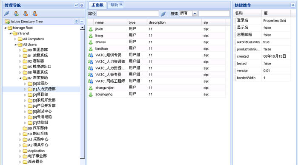This screenshot has width=298, height=165.
Task: Click the 名称 column header in 快捷操作
Action: point(247,13)
